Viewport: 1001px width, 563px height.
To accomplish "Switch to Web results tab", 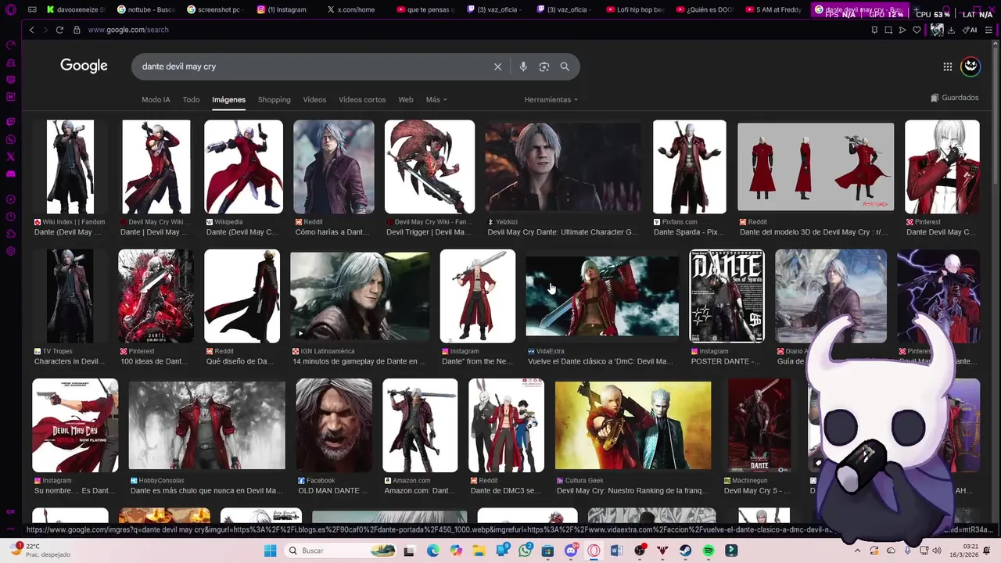I will coord(405,100).
